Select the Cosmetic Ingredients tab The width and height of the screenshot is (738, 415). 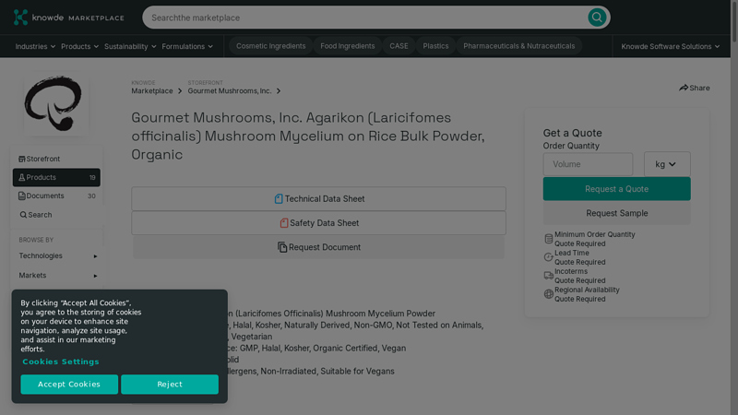pyautogui.click(x=270, y=46)
